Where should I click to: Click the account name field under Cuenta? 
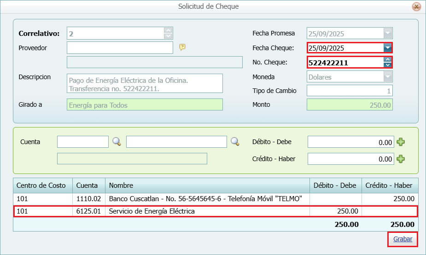(132, 159)
